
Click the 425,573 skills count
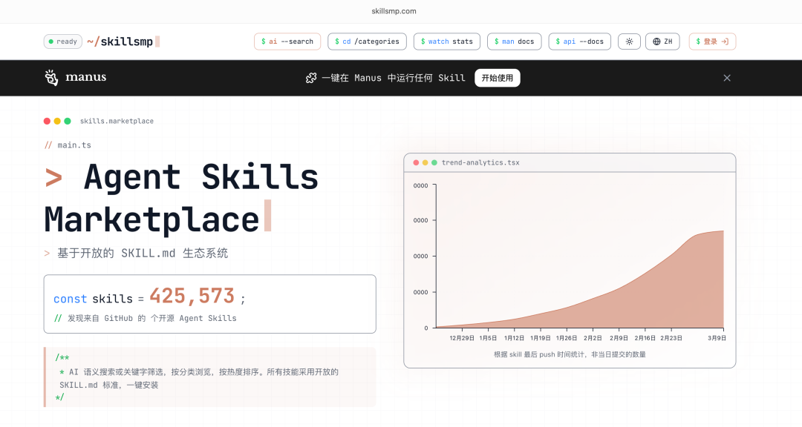click(192, 296)
